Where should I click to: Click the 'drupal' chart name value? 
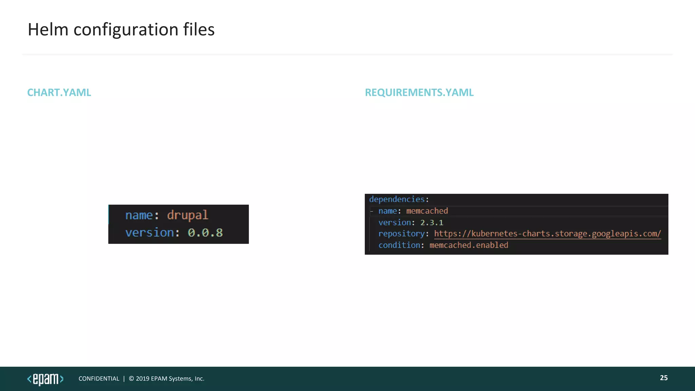point(187,215)
